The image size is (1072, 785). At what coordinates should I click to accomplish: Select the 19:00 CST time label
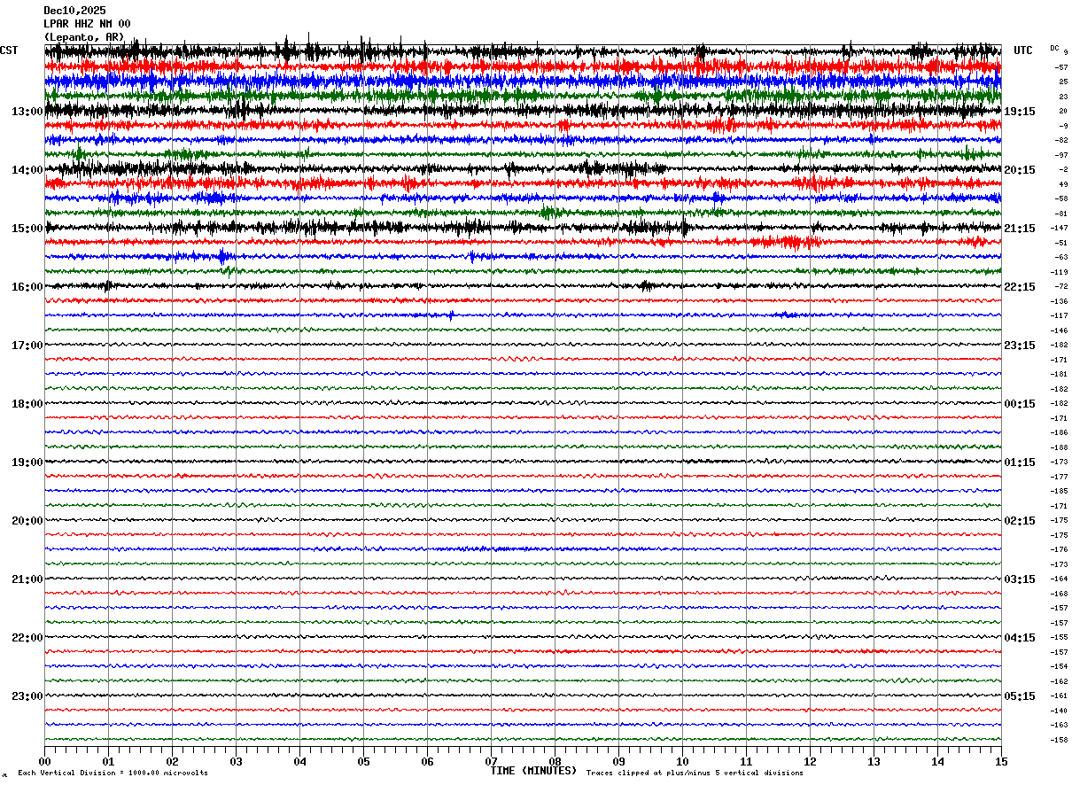pyautogui.click(x=27, y=462)
